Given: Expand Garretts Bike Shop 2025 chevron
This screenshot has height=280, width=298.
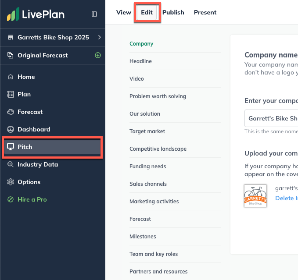Looking at the screenshot, I should click(x=99, y=37).
